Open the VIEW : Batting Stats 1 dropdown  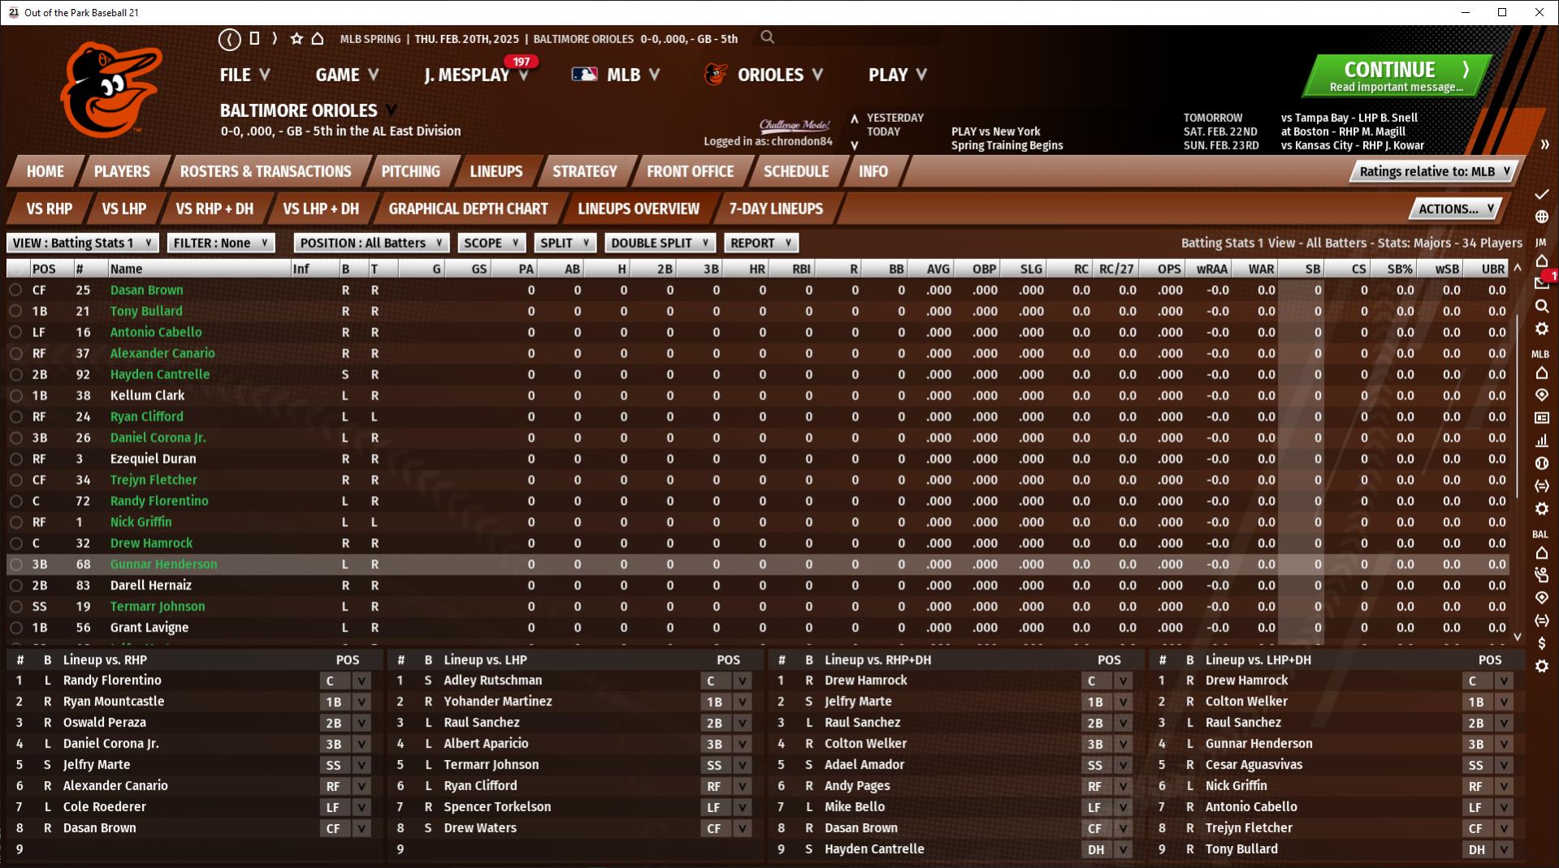(83, 243)
